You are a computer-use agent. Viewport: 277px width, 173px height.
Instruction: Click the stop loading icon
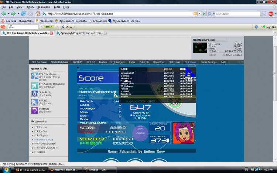30,14
